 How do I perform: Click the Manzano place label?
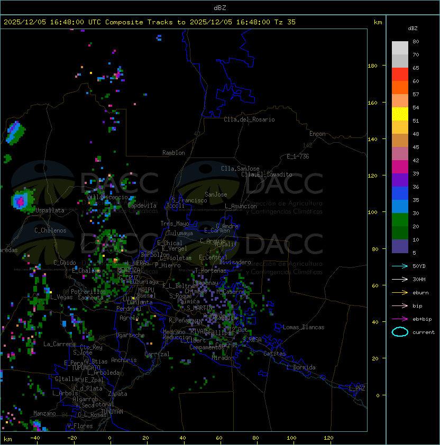point(44,413)
